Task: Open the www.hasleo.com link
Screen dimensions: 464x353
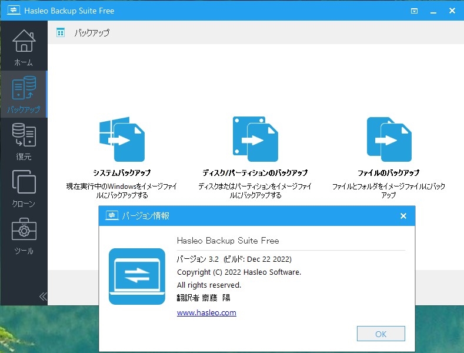Action: click(206, 313)
